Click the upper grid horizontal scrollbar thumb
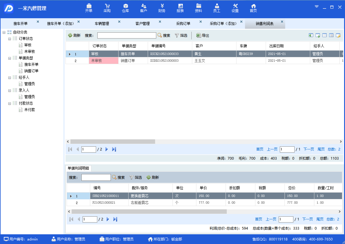Viewport: 345px width, 244px height. click(x=113, y=142)
